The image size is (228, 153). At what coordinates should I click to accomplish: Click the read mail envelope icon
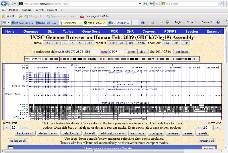click(x=161, y=22)
